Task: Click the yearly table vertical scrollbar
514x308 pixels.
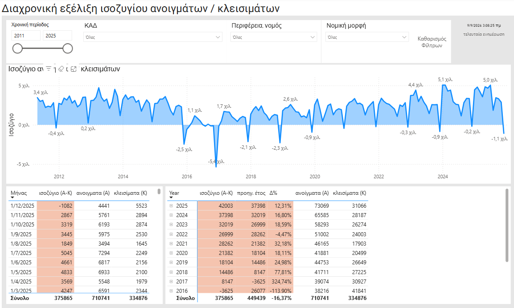Action: [507, 225]
